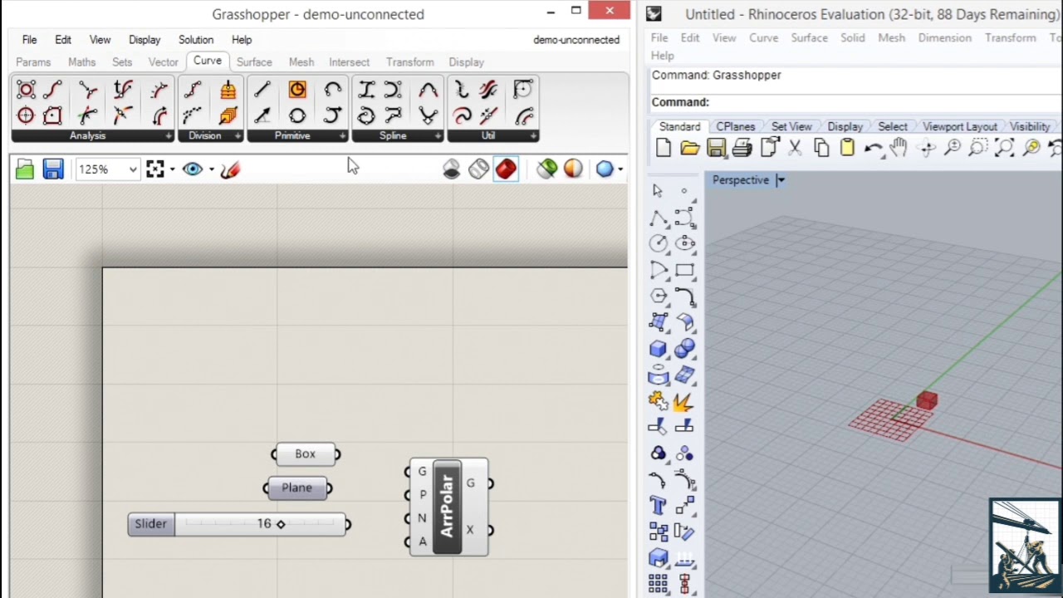
Task: Expand the Util panel components
Action: coord(533,136)
